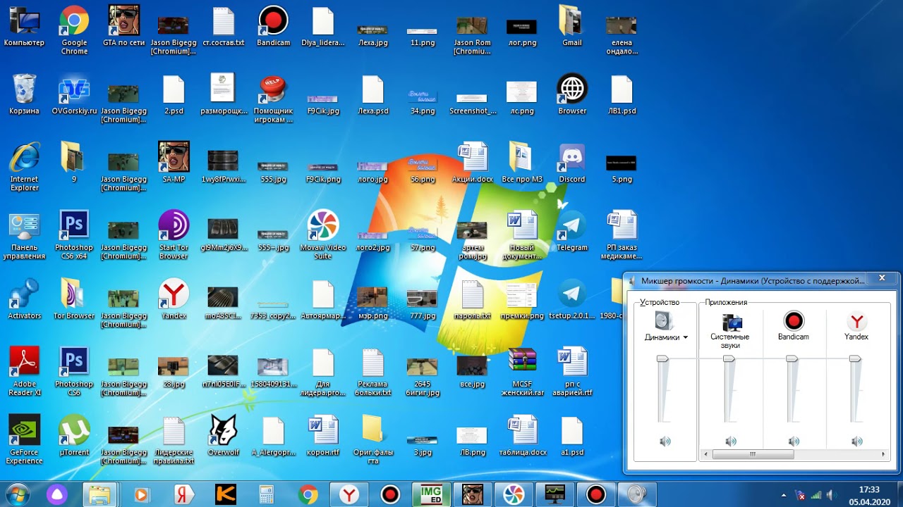Screen dimensions: 903x507
Task: Open the taskbar clock showing 17:33
Action: (869, 495)
